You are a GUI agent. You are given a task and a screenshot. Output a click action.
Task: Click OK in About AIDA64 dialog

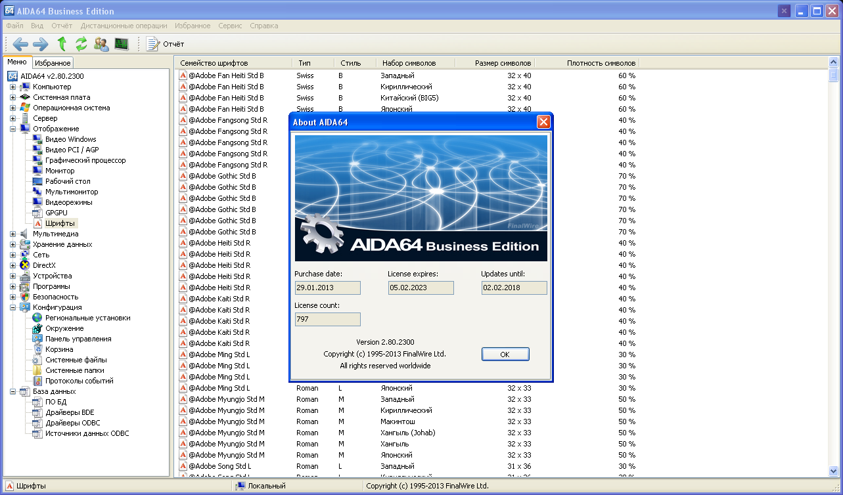coord(505,354)
